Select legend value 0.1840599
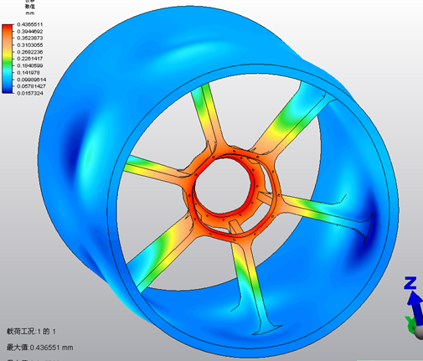Screen dimensions: 423x361 click(30, 65)
